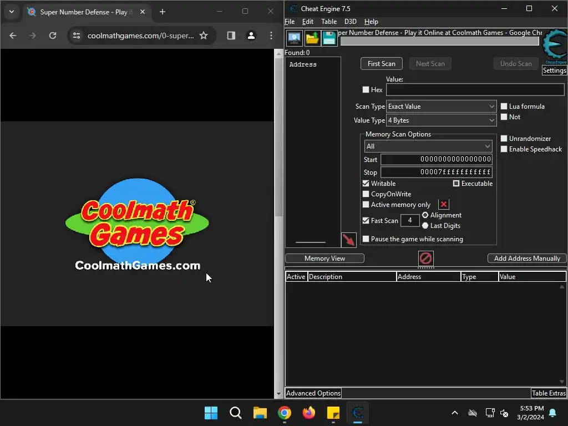Enable Active memory only
This screenshot has height=426, width=568.
pyautogui.click(x=366, y=204)
